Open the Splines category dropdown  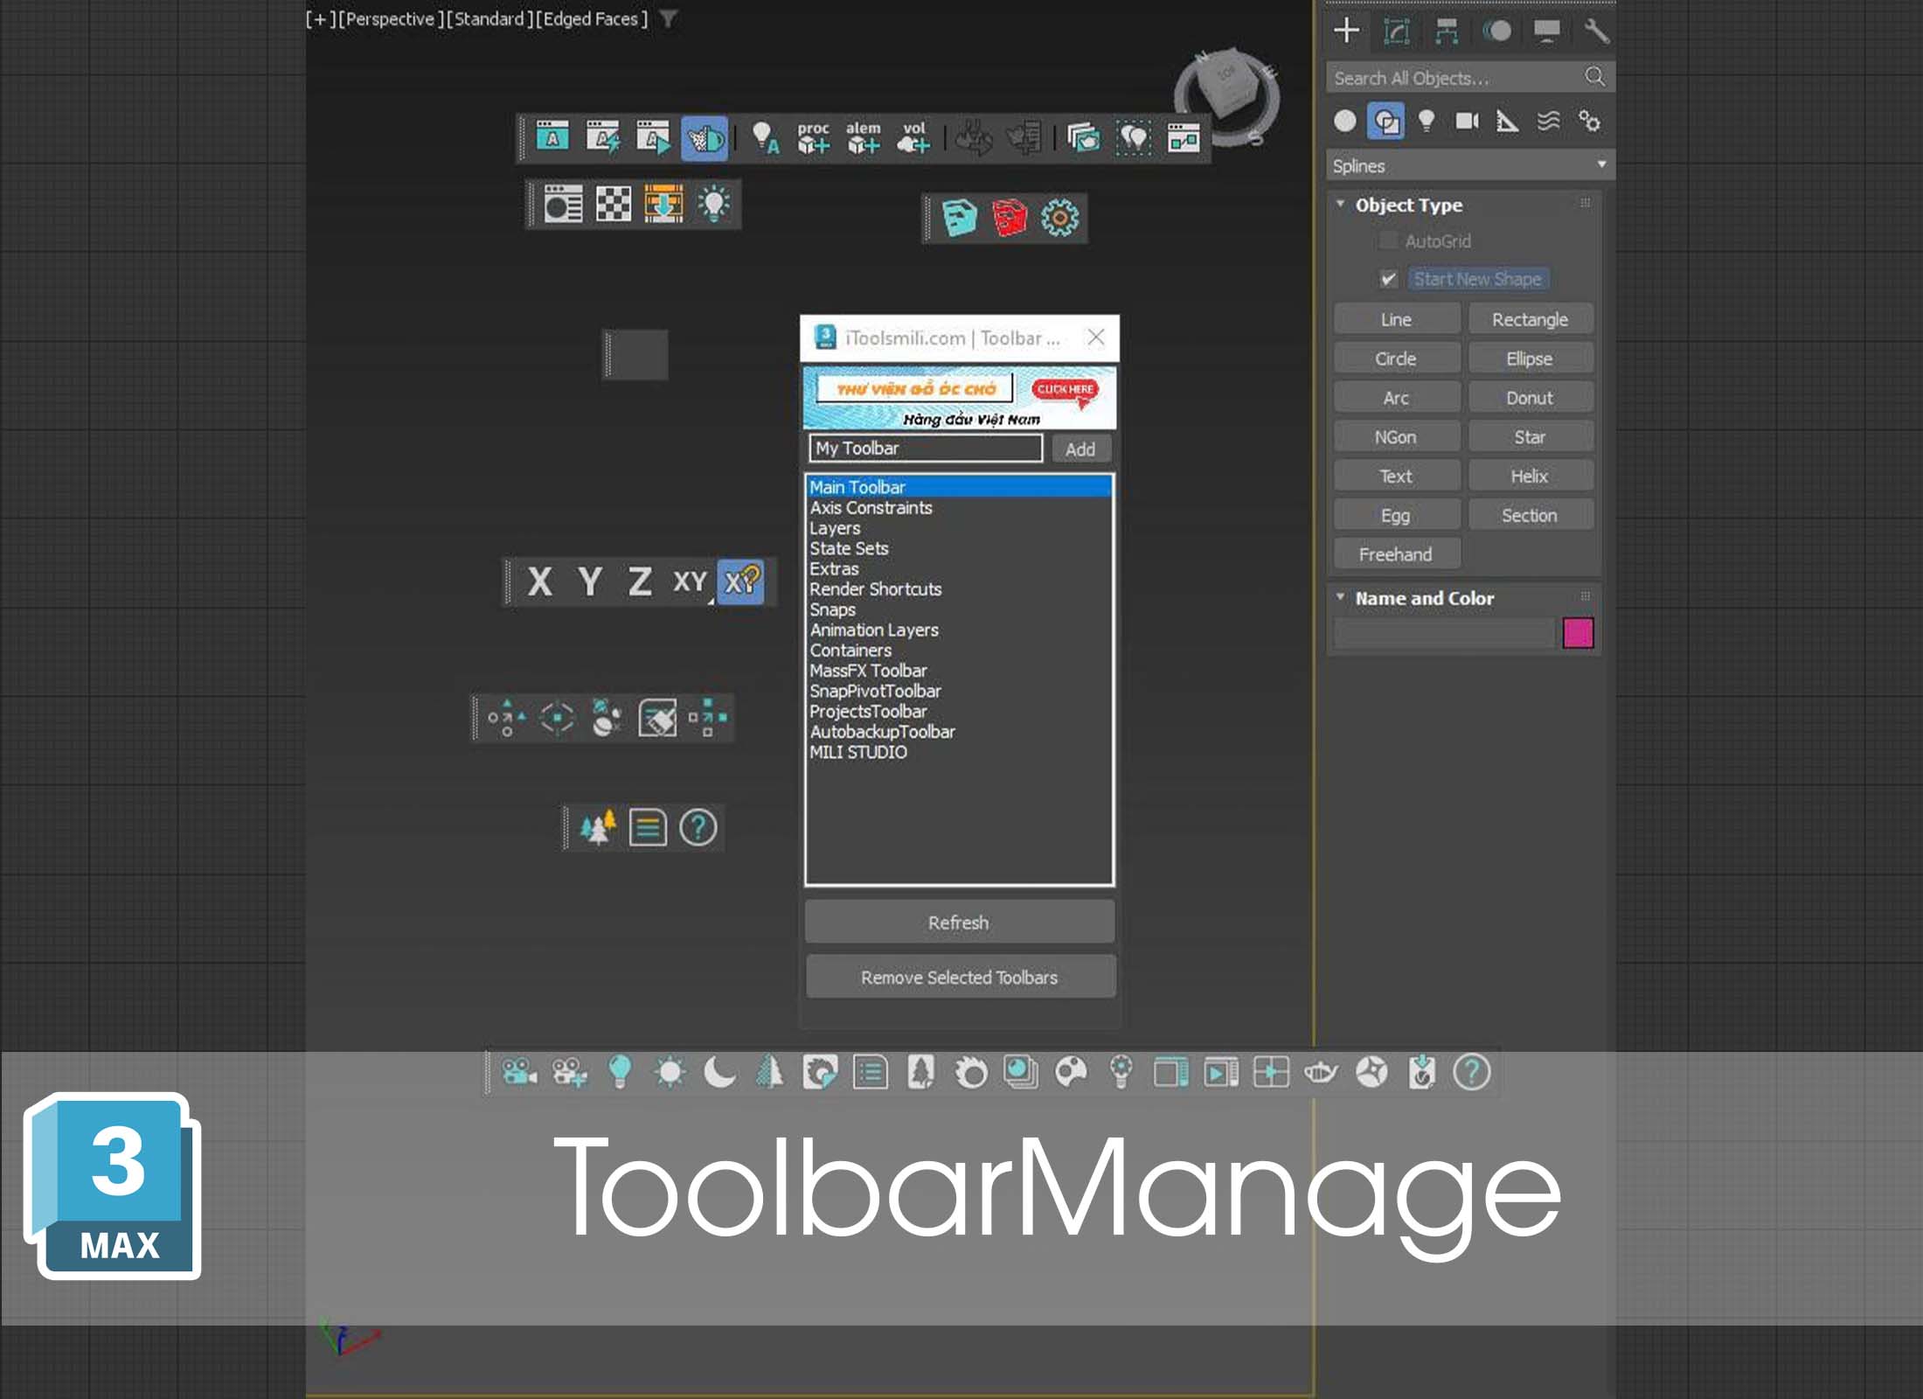pos(1469,165)
